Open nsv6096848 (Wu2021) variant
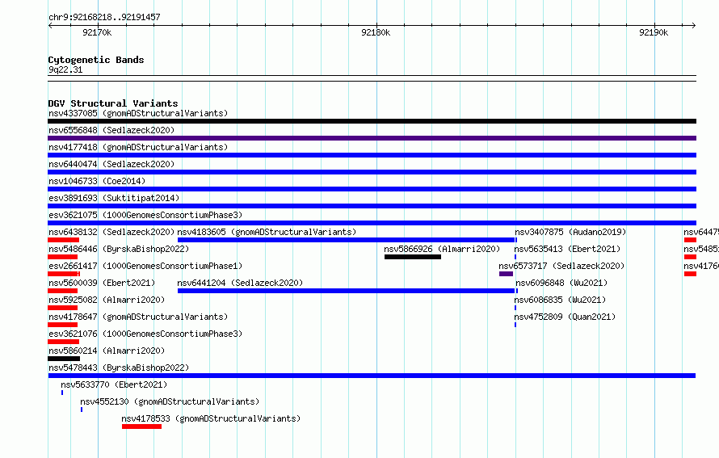719x458 pixels. pos(561,283)
